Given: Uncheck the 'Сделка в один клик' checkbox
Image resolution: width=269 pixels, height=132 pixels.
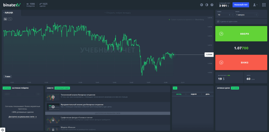Looking at the screenshot, I should 218,21.
